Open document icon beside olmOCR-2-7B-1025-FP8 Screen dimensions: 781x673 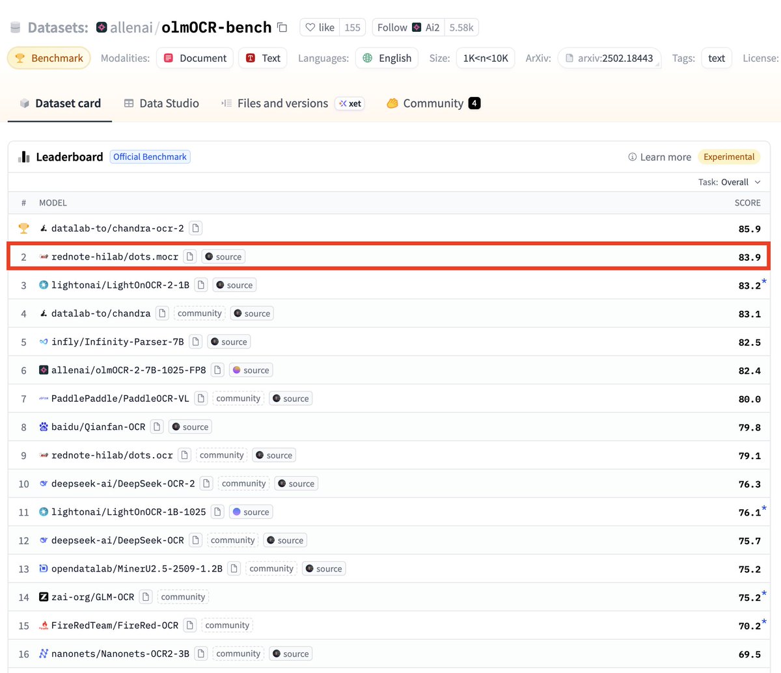point(217,370)
